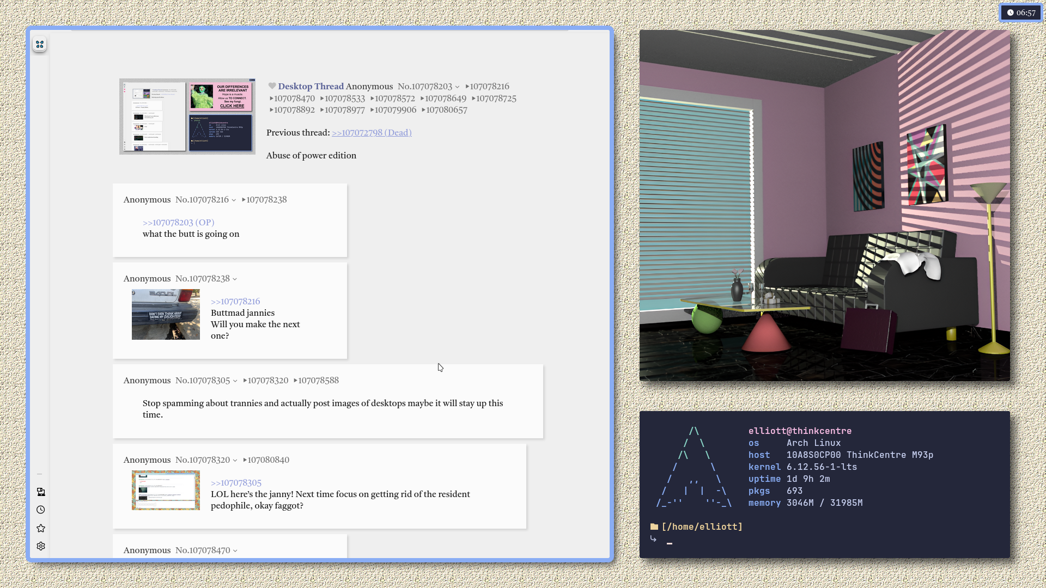This screenshot has width=1046, height=588.
Task: Click the >>107078203 (OP) quote link
Action: click(x=178, y=223)
